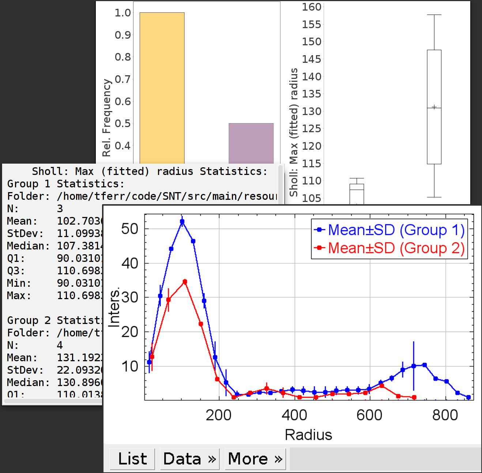Image resolution: width=482 pixels, height=473 pixels.
Task: Click the List button
Action: [x=132, y=459]
